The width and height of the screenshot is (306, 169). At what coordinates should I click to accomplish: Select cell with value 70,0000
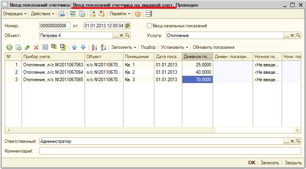[197, 79]
